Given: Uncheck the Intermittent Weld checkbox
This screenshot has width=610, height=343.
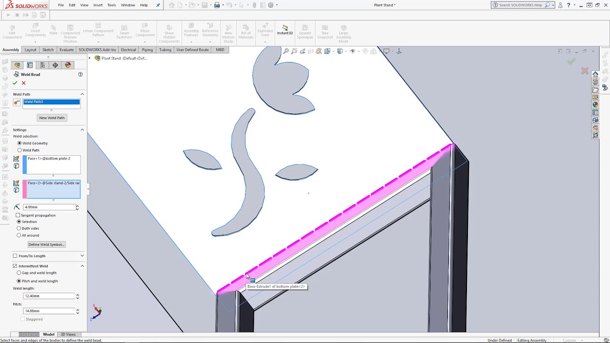Looking at the screenshot, I should [x=15, y=266].
